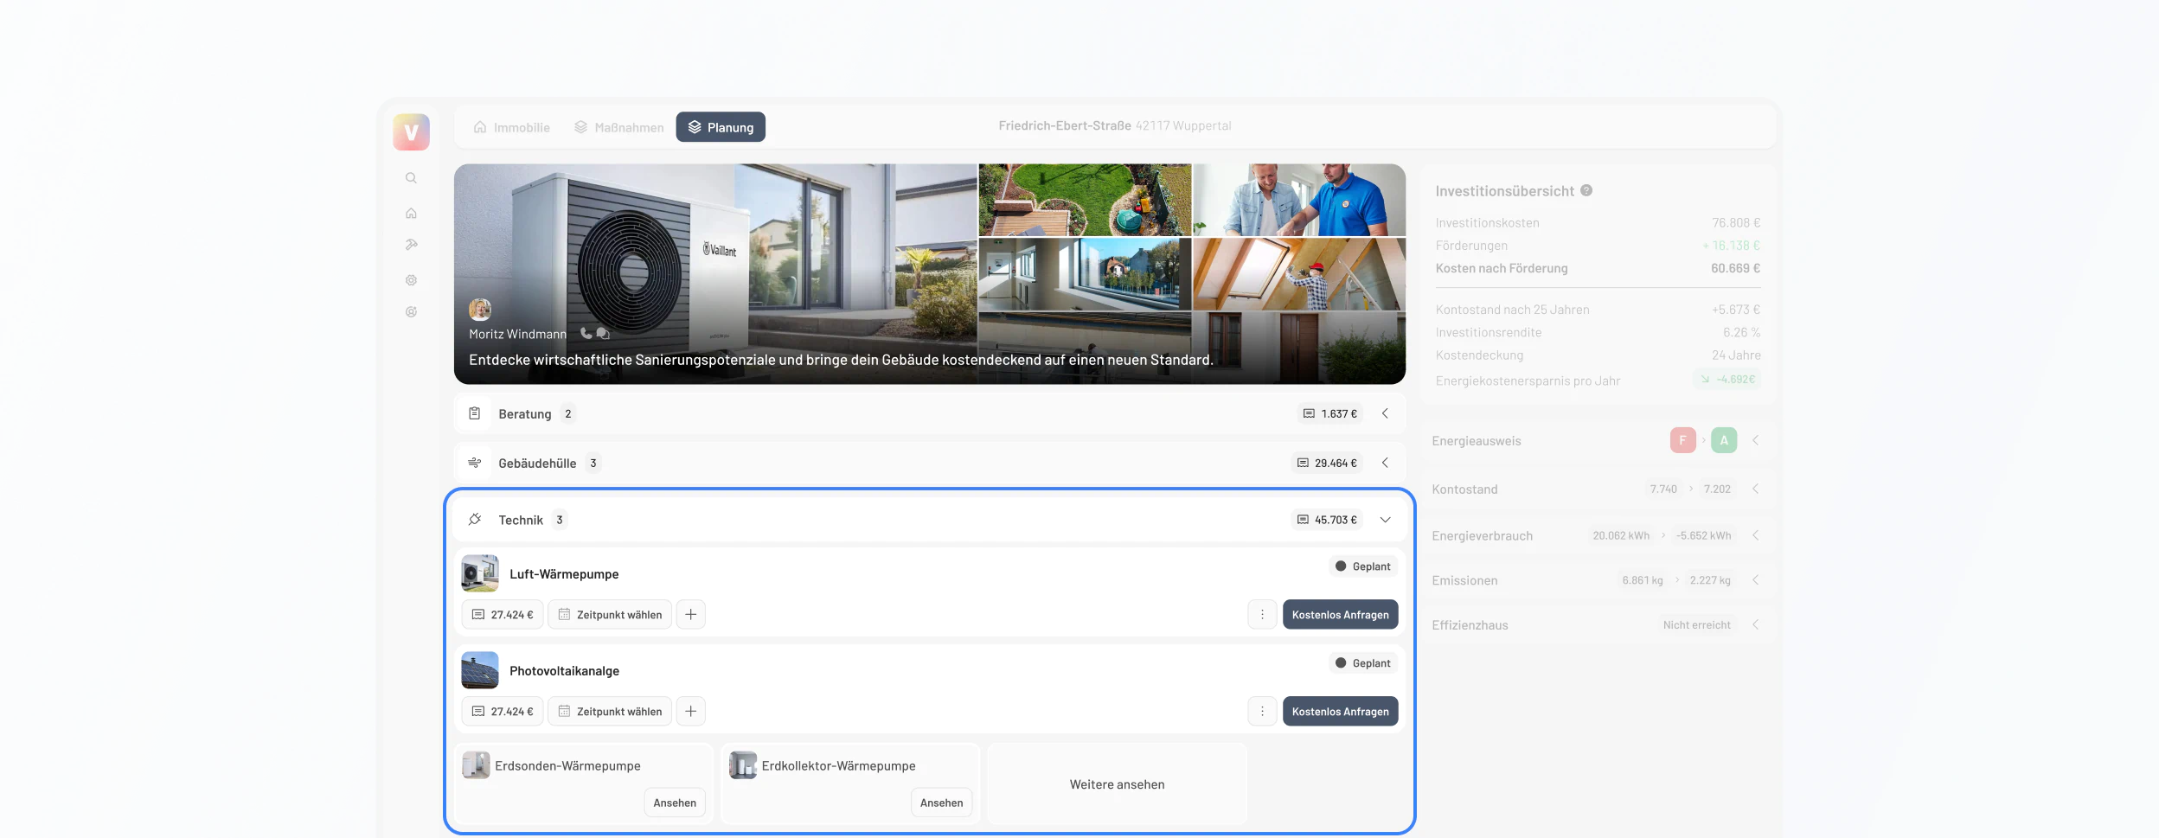Click the Gebäudehülle wind icon
The image size is (2159, 838).
pos(474,463)
